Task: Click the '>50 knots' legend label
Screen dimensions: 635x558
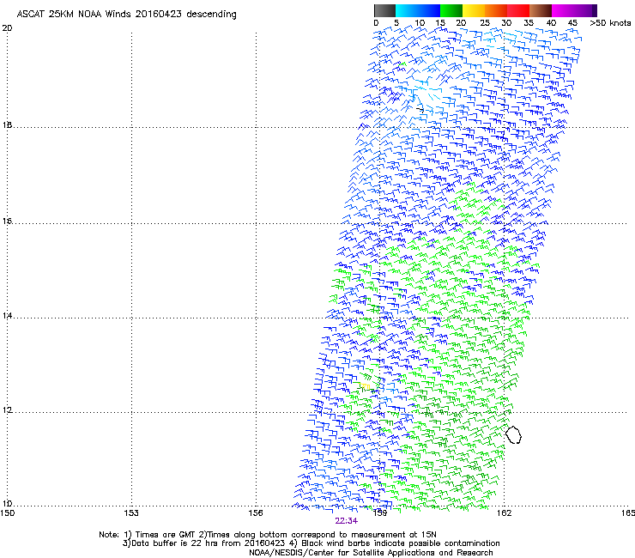Action: [610, 23]
